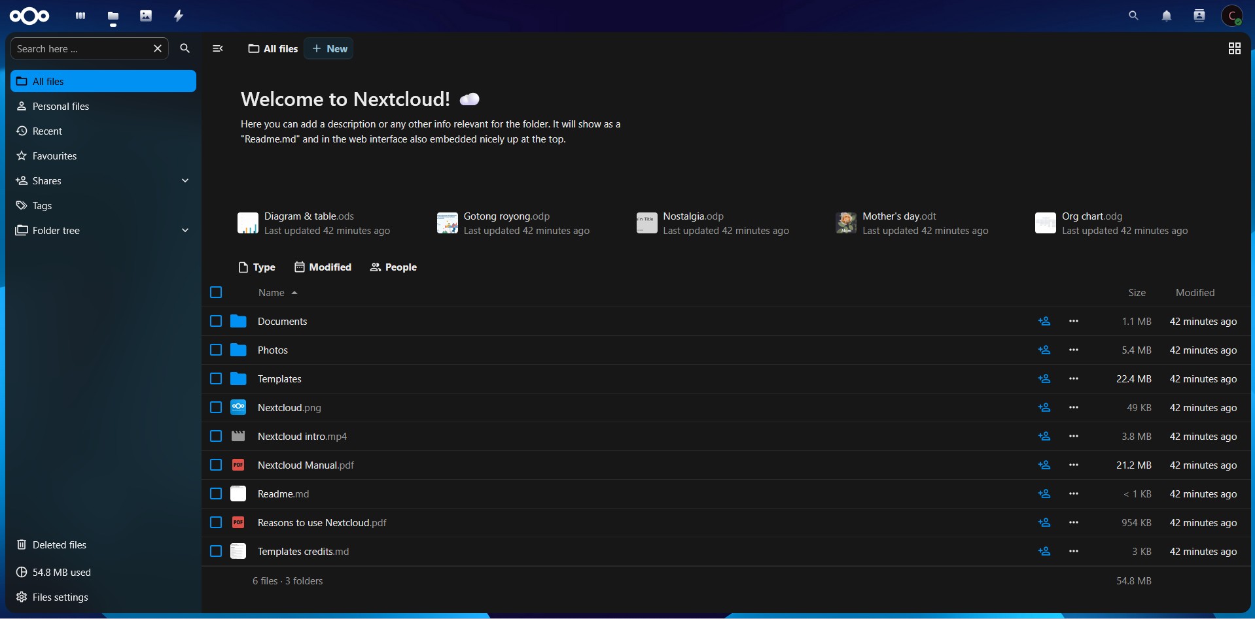1255x619 pixels.
Task: Click the New button to create a file
Action: 329,48
